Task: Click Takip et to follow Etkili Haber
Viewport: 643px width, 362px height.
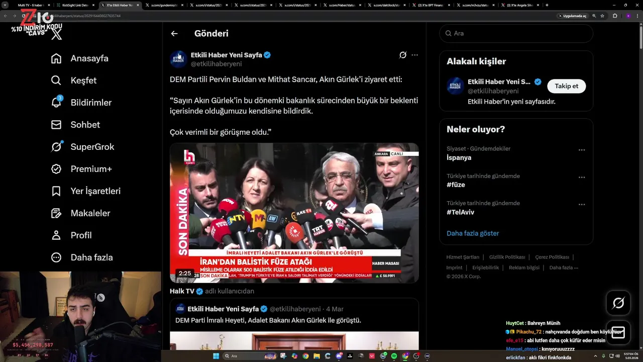Action: click(566, 86)
